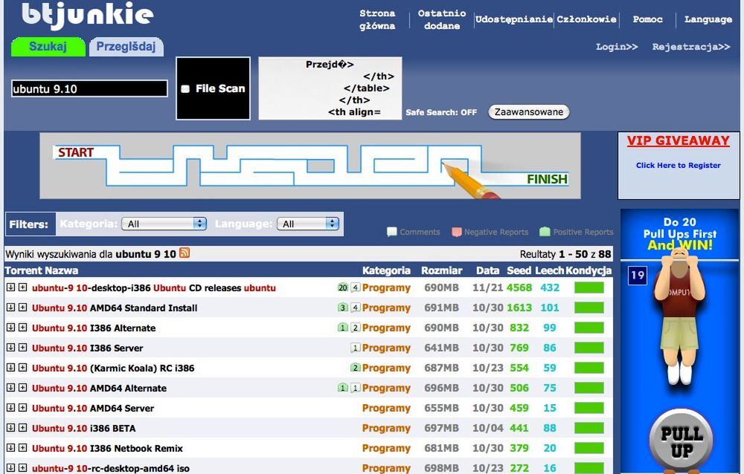Image resolution: width=744 pixels, height=474 pixels.
Task: Enable the File Scan checkbox
Action: pos(185,88)
